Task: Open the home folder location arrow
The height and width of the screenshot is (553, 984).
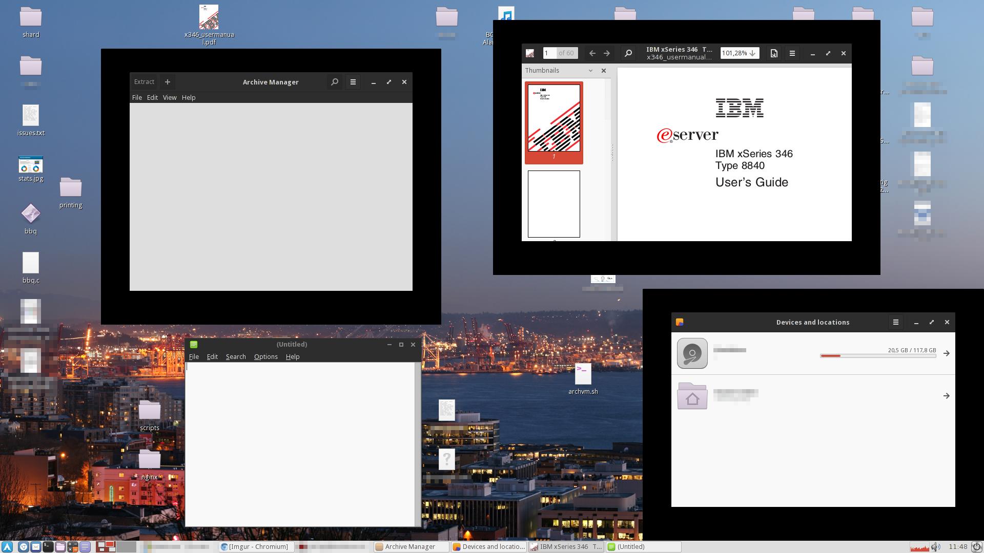Action: point(946,396)
